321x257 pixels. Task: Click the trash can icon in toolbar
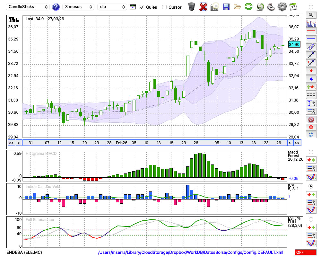(x=192, y=6)
